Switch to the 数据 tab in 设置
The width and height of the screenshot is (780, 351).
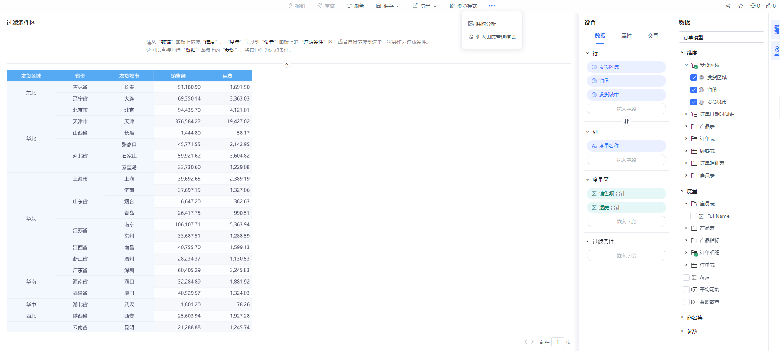coord(600,36)
